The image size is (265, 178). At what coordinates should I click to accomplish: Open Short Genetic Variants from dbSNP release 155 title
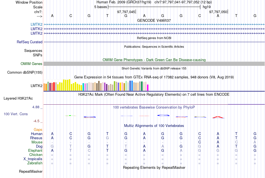tap(154, 68)
